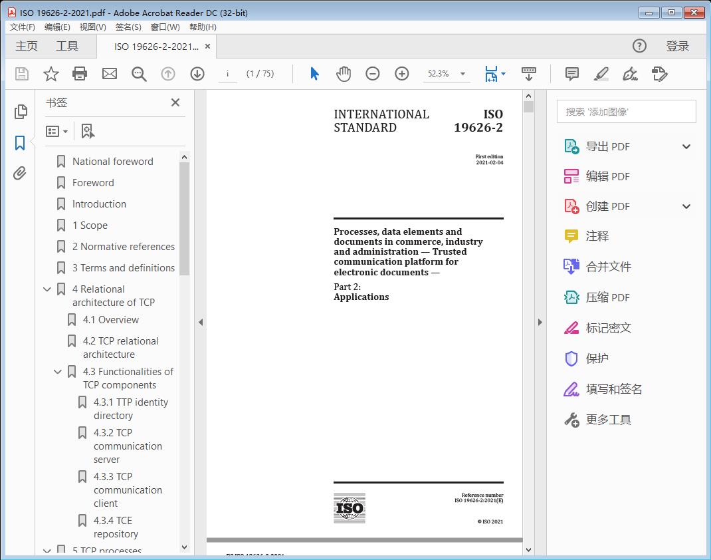Jump to Introduction bookmark

(99, 204)
